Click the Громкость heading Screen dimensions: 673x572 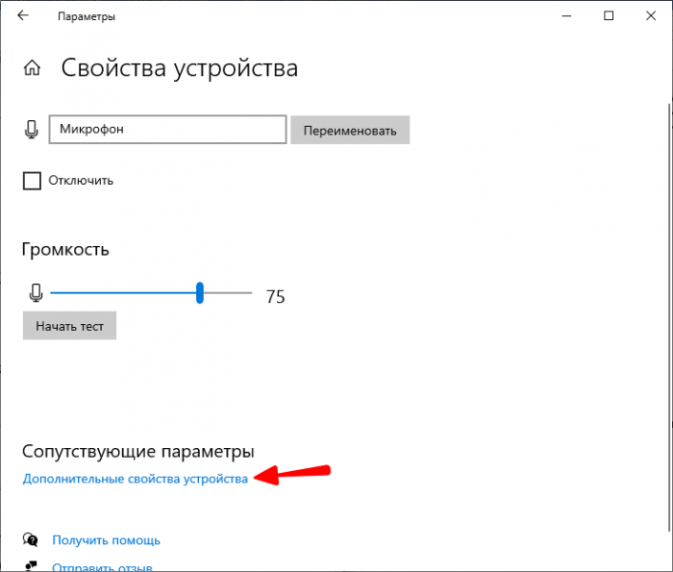coord(65,249)
